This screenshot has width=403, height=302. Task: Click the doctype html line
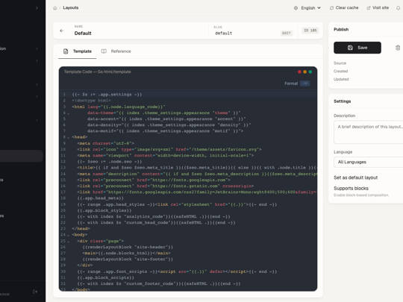(x=91, y=101)
